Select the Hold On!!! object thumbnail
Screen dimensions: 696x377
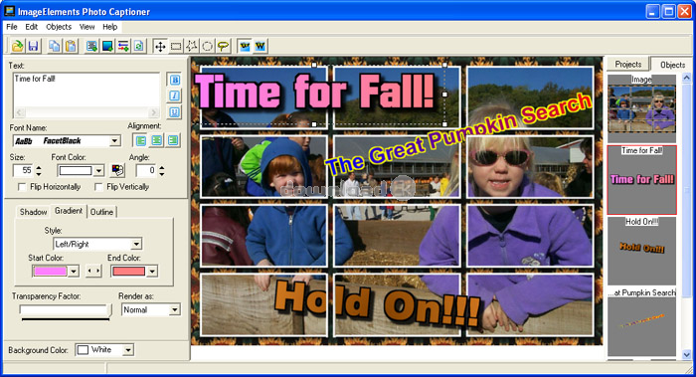click(642, 251)
